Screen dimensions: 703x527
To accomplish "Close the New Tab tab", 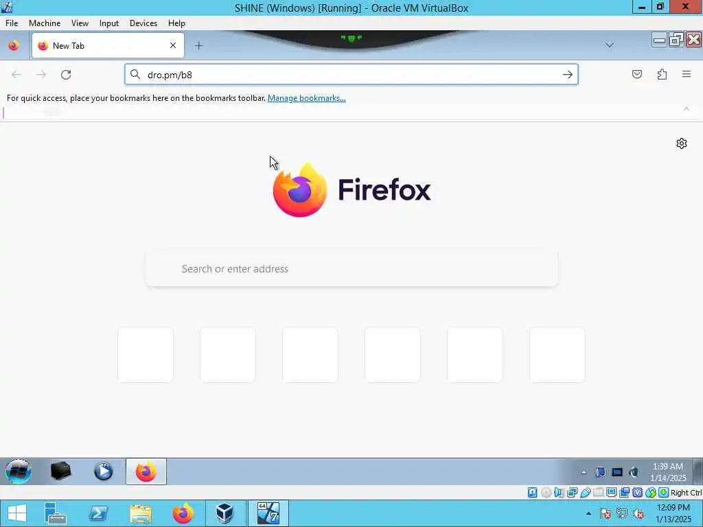I will [x=172, y=45].
